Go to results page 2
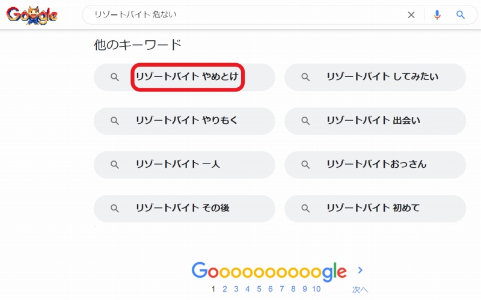This screenshot has height=300, width=481. click(224, 289)
